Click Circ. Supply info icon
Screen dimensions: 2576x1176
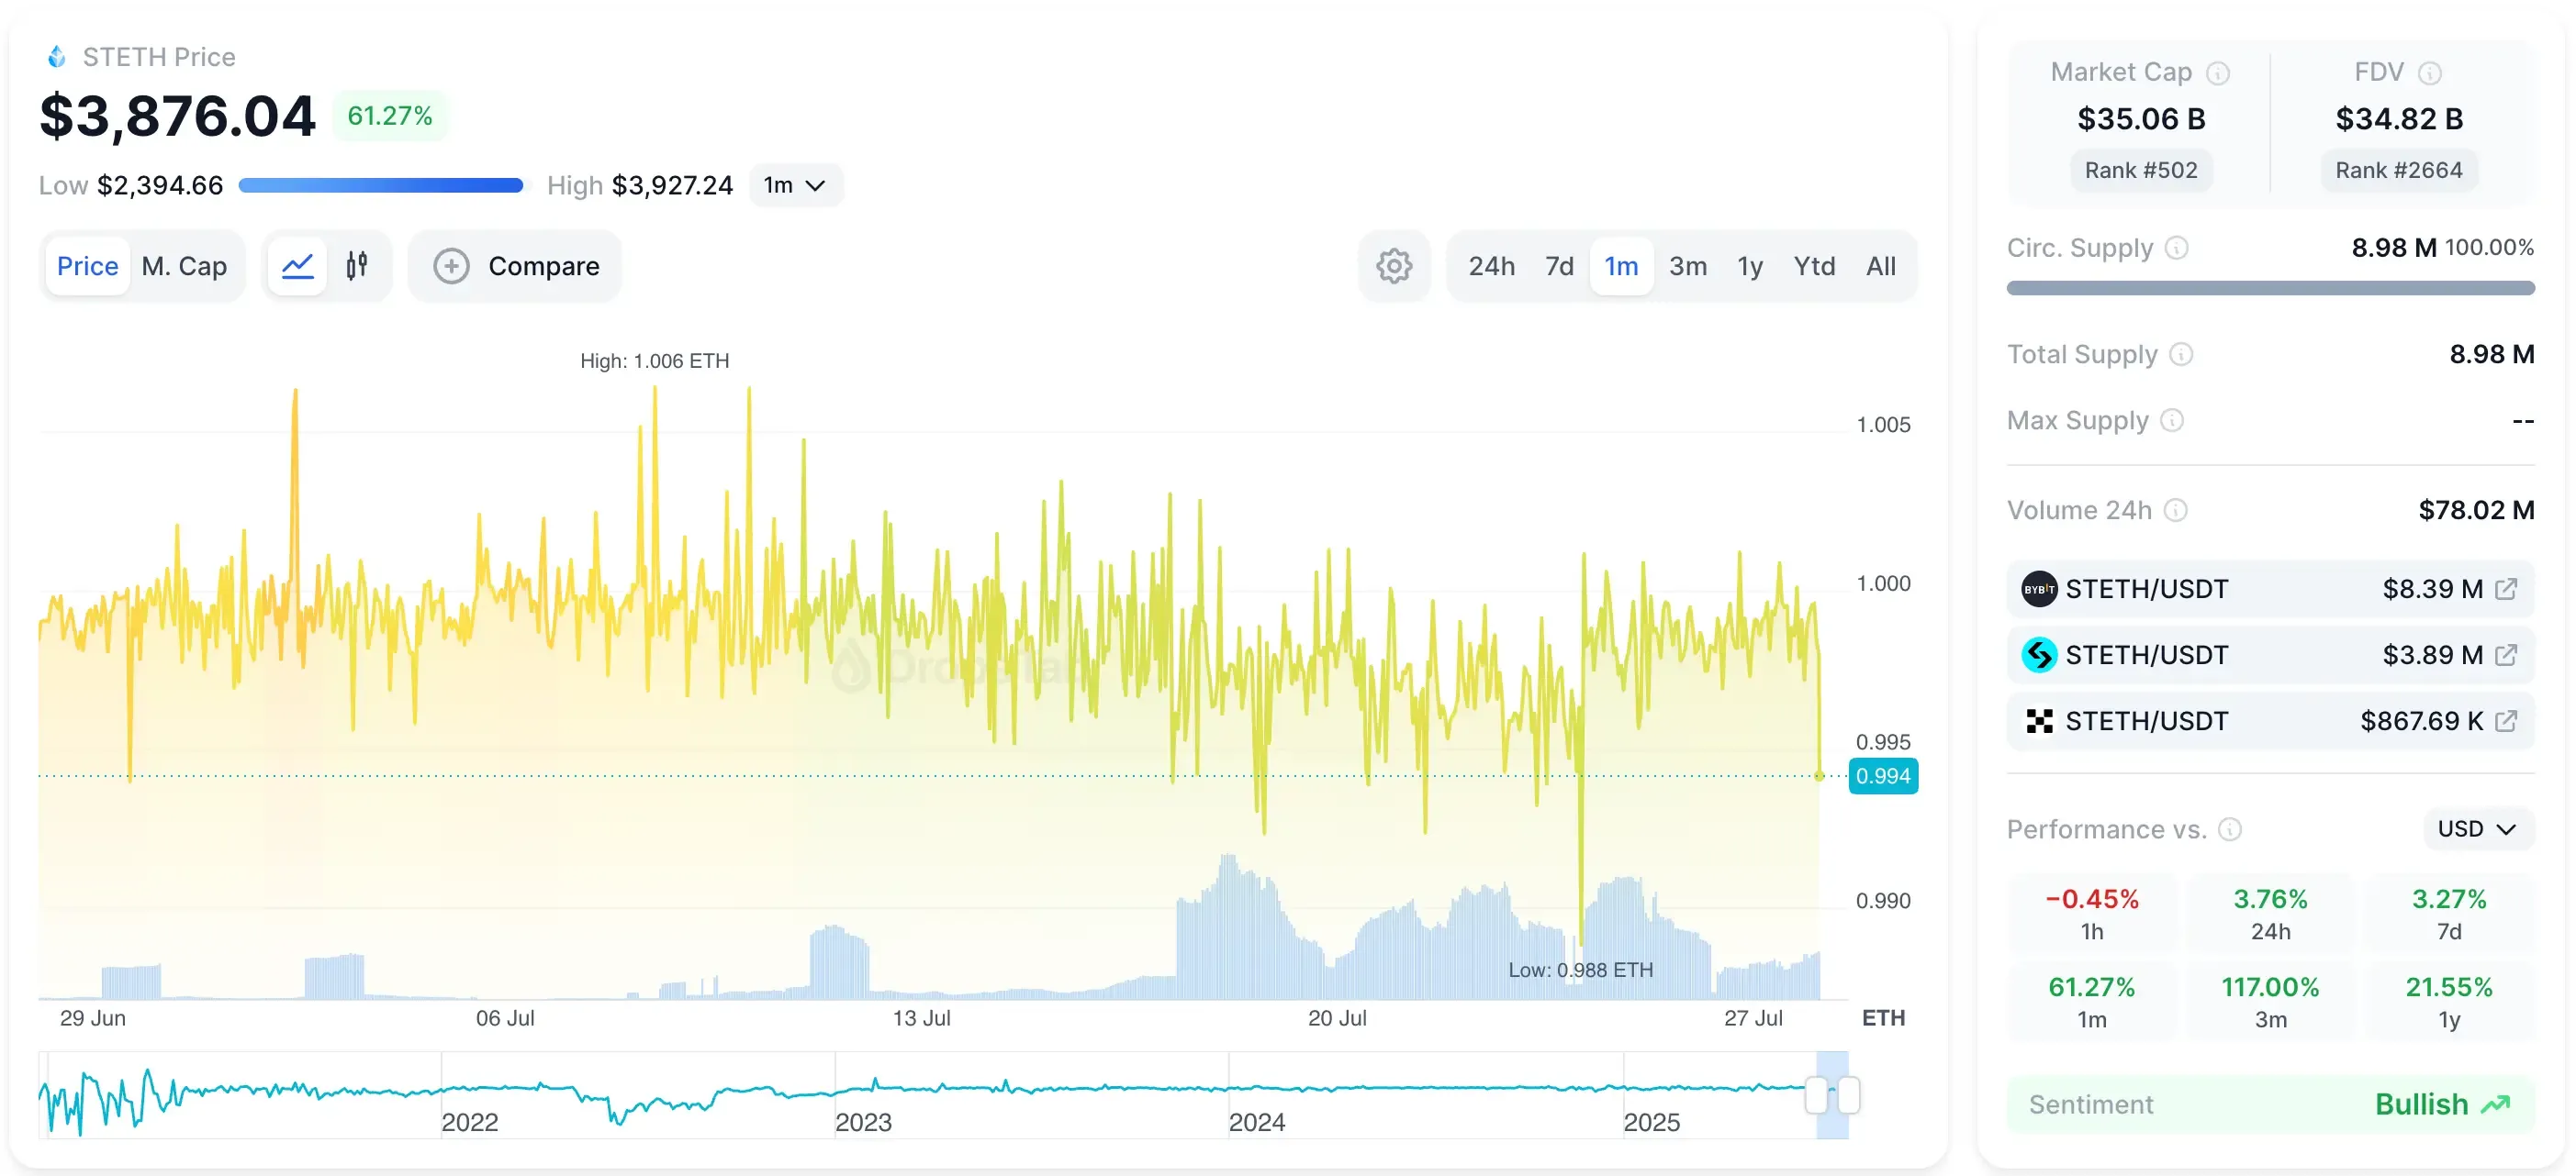click(x=2176, y=248)
